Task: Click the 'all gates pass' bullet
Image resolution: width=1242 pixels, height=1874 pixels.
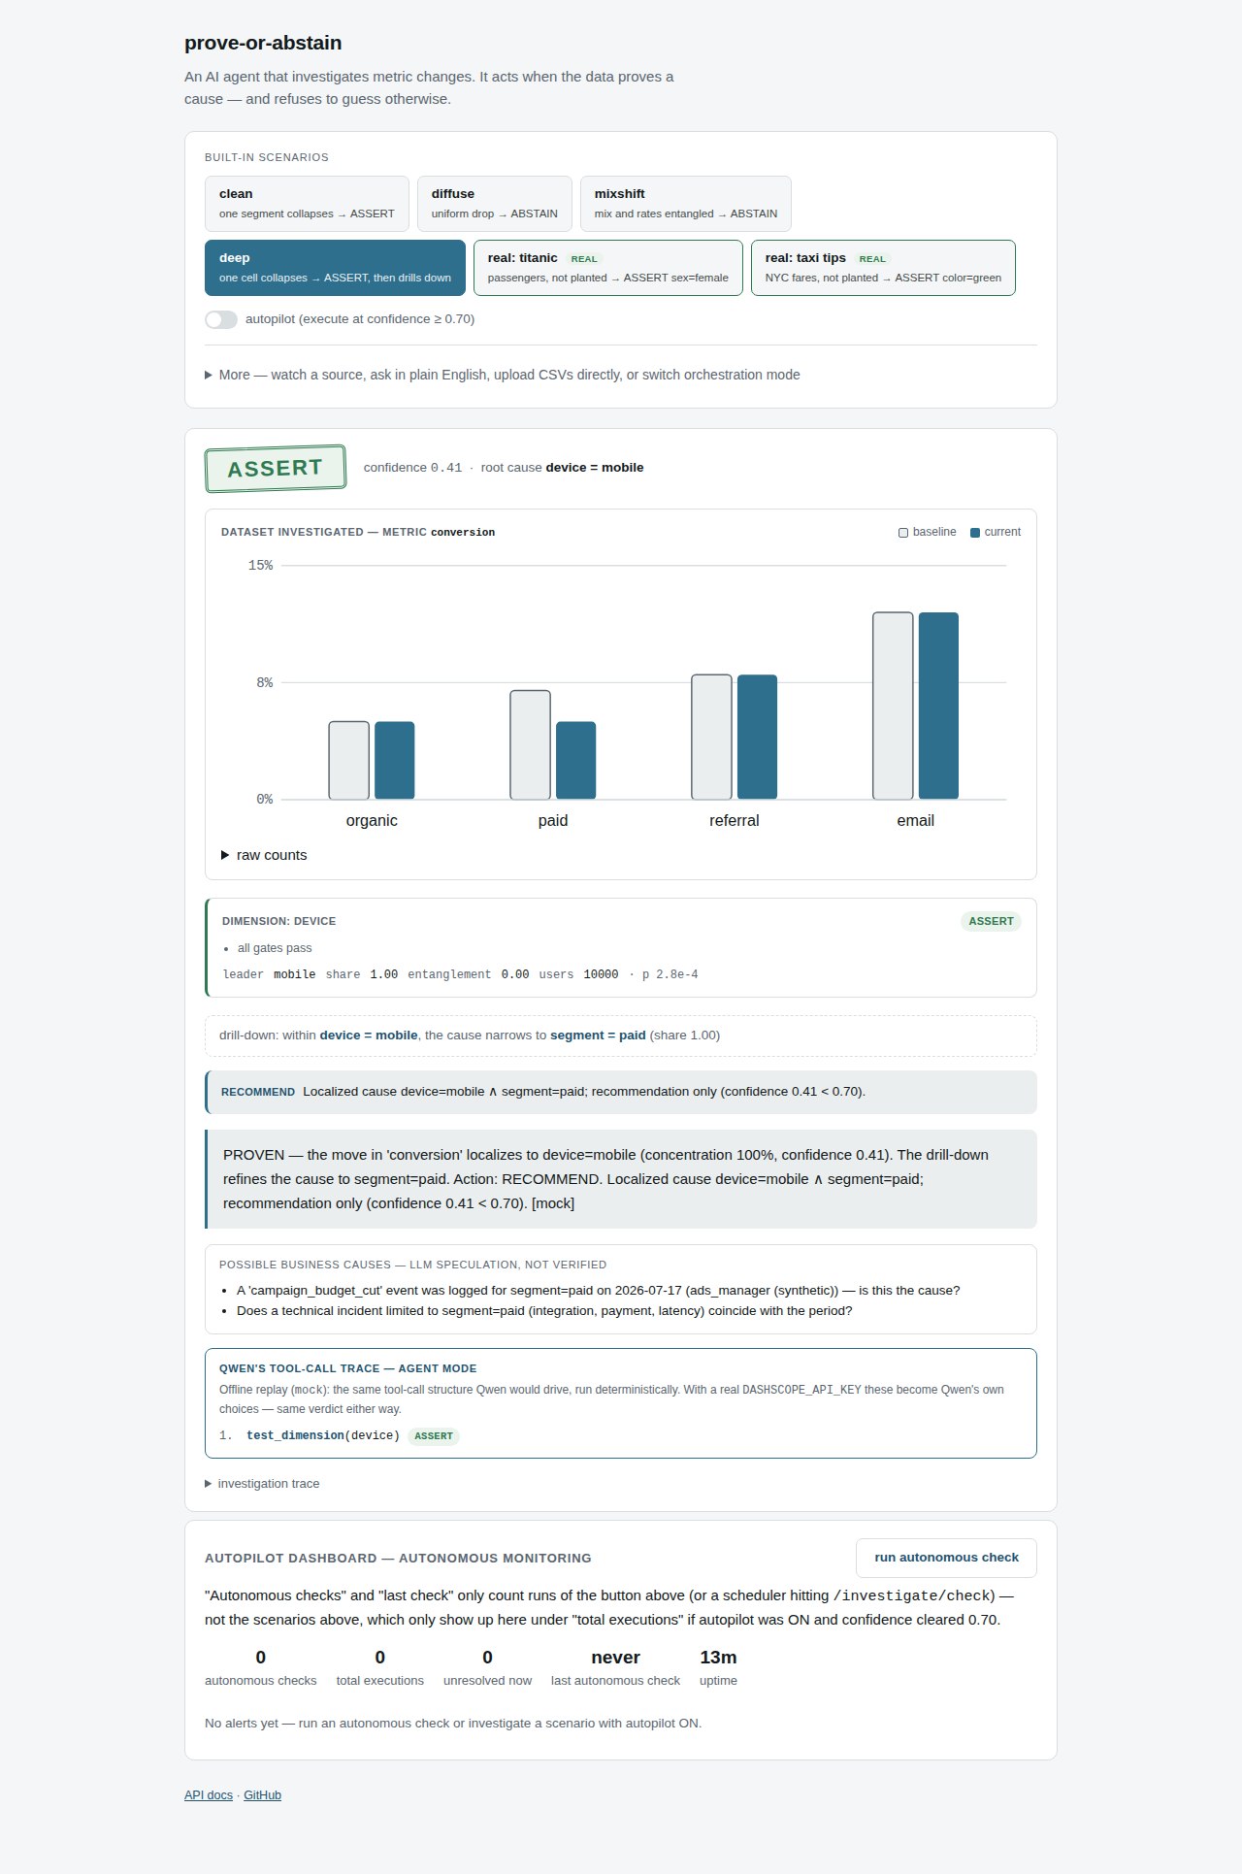Action: point(275,948)
